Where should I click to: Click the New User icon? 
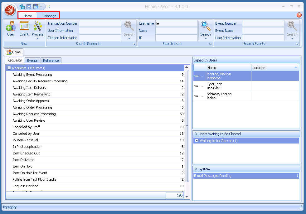(11, 28)
